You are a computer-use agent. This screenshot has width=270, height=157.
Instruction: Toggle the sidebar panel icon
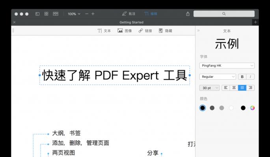(x=37, y=14)
